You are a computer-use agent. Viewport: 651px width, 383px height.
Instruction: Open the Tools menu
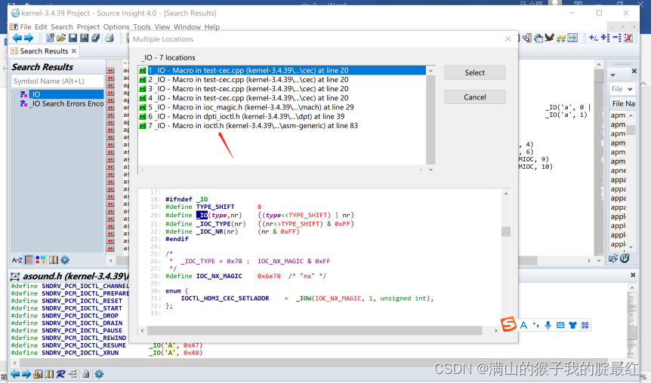[142, 27]
